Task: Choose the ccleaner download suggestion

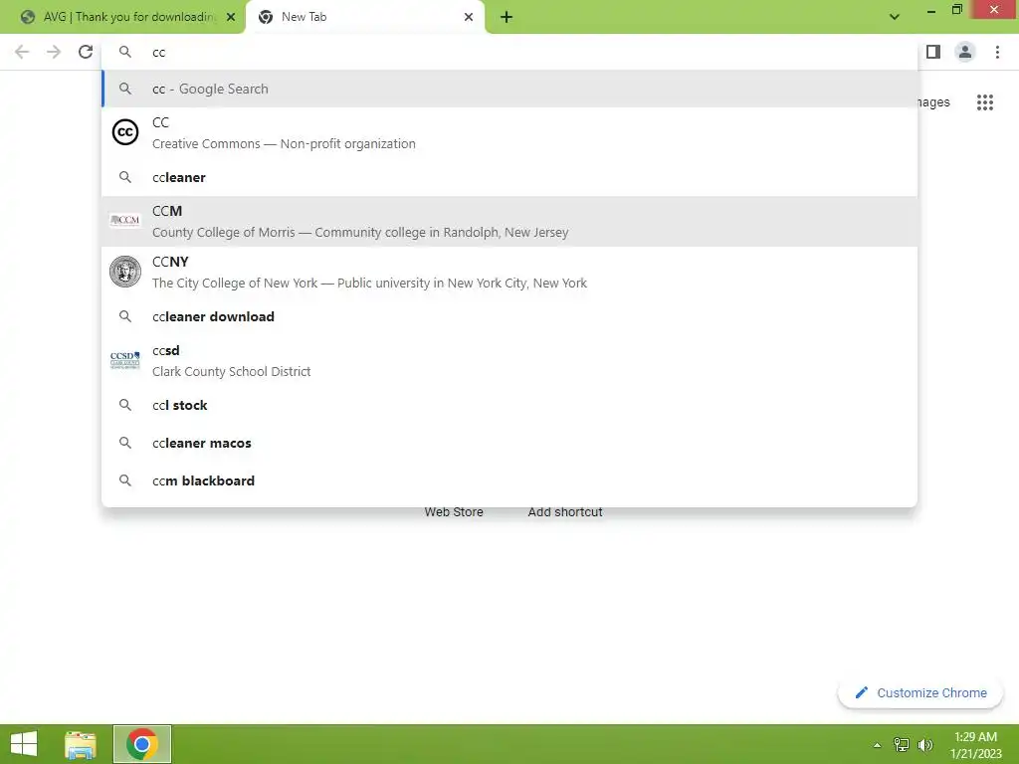Action: point(509,316)
